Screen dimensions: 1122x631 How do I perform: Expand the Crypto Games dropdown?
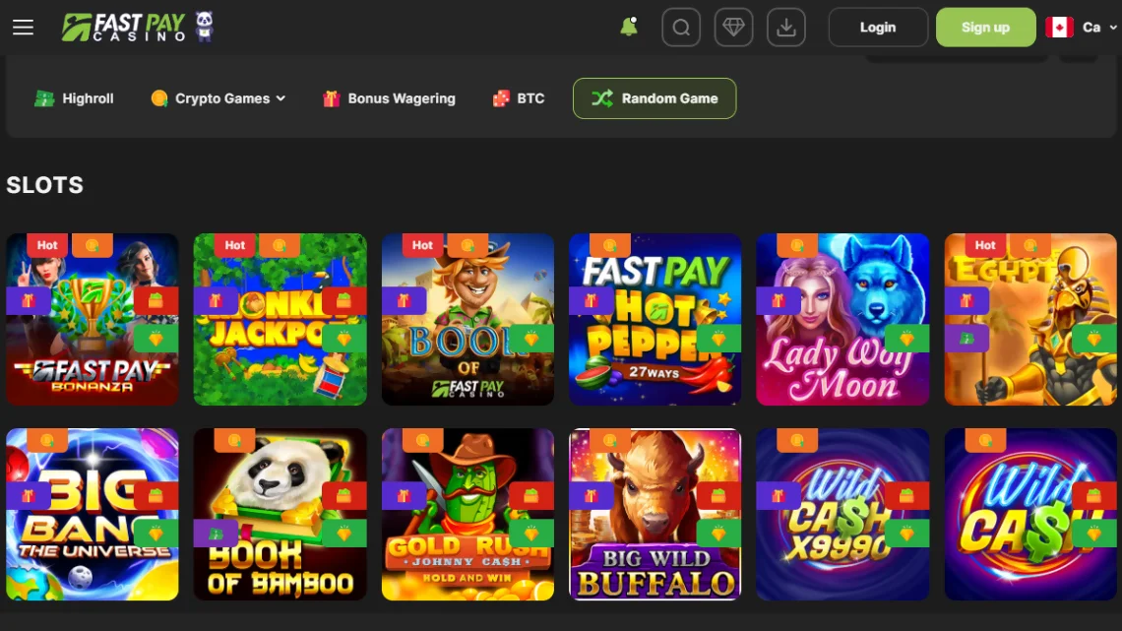218,98
